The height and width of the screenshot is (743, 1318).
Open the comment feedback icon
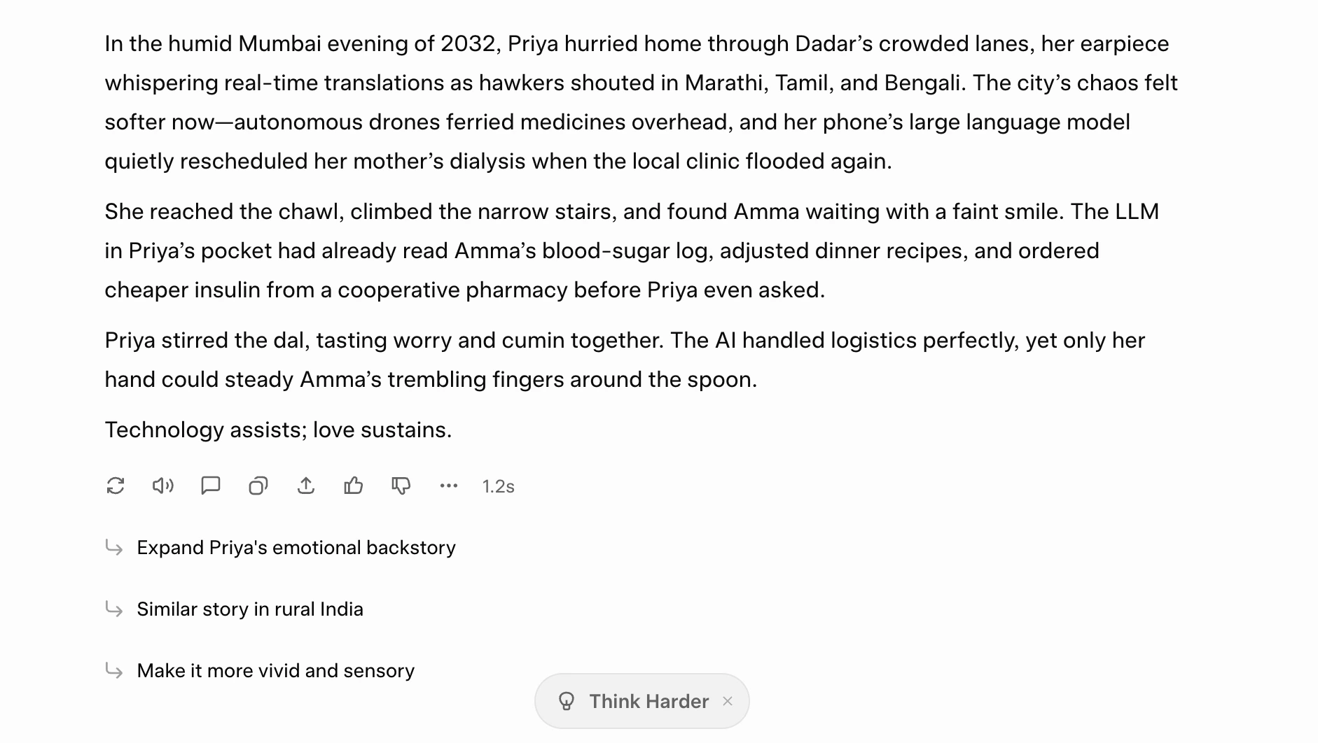coord(210,486)
